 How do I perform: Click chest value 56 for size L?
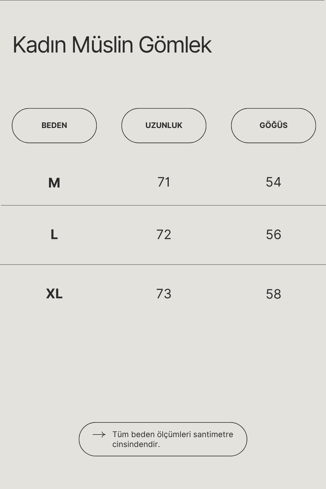273,235
